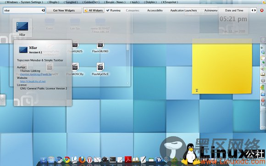Open the cloudcity.sf.net website link
Viewport: 266px width, 166px height.
click(x=33, y=81)
